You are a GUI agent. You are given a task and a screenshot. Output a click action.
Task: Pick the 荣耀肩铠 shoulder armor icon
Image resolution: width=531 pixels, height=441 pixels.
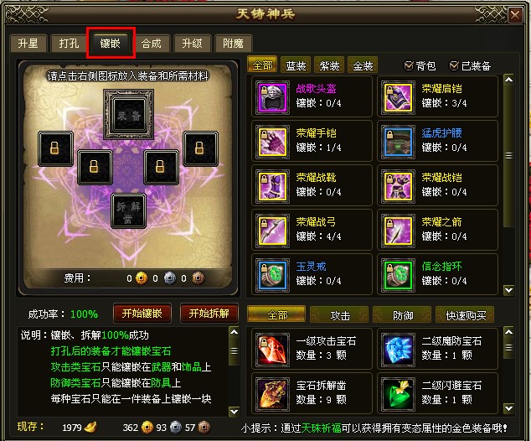(x=398, y=97)
